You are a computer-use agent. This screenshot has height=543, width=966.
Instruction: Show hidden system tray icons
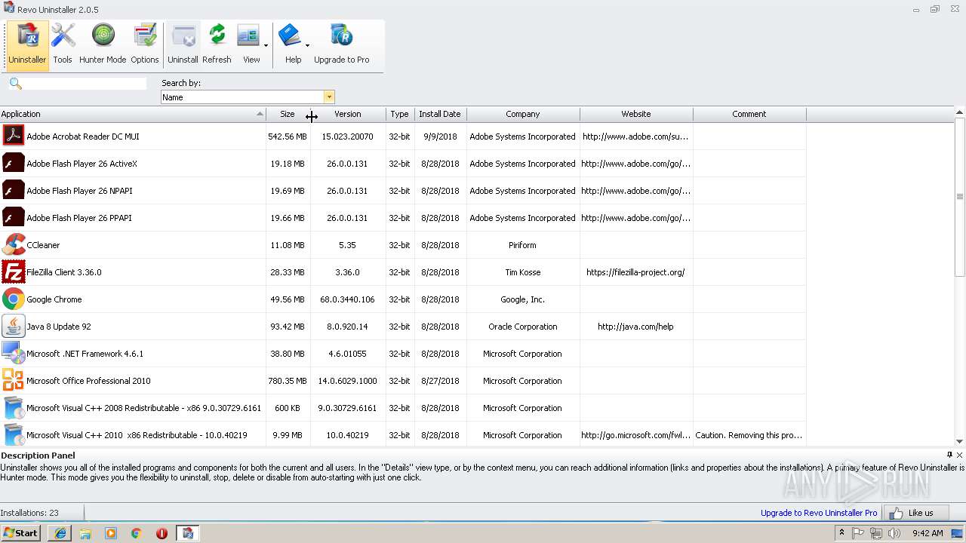(841, 533)
